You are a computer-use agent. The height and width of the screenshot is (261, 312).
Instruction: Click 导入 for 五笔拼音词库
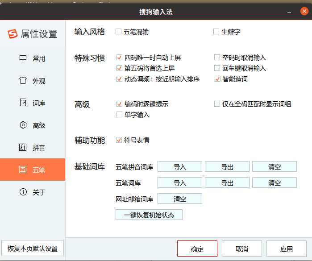coord(180,166)
